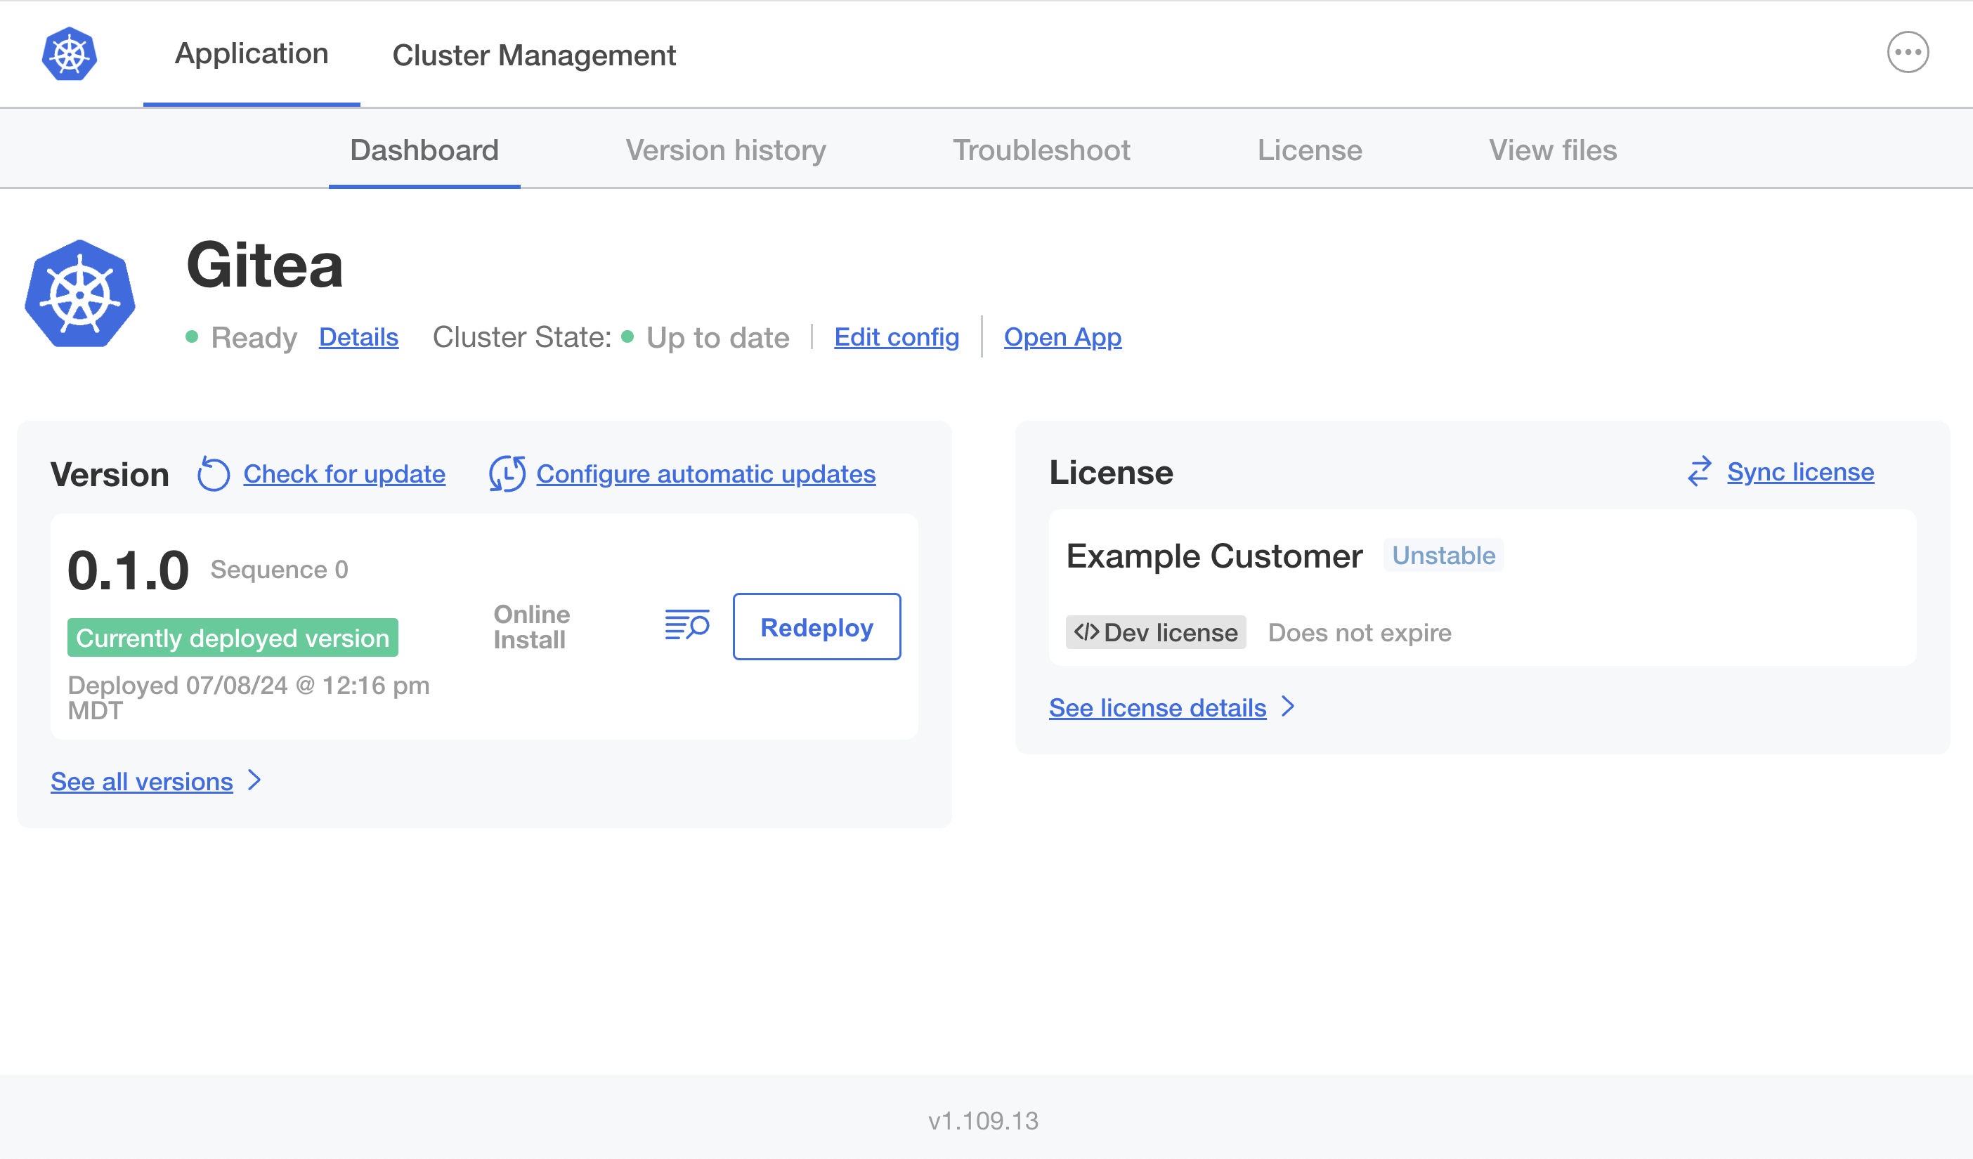Viewport: 1973px width, 1159px height.
Task: Open See license details link
Action: point(1157,707)
